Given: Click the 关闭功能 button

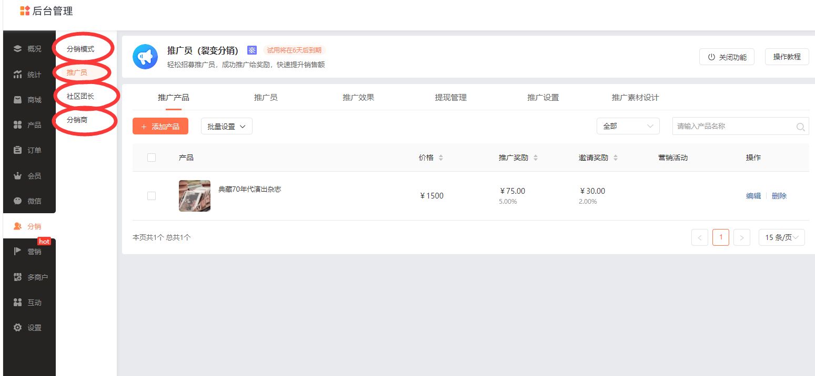Looking at the screenshot, I should pos(727,57).
